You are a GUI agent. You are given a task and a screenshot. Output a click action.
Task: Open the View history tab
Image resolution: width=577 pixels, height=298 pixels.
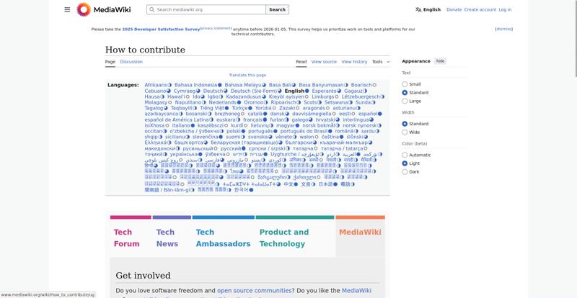[354, 62]
